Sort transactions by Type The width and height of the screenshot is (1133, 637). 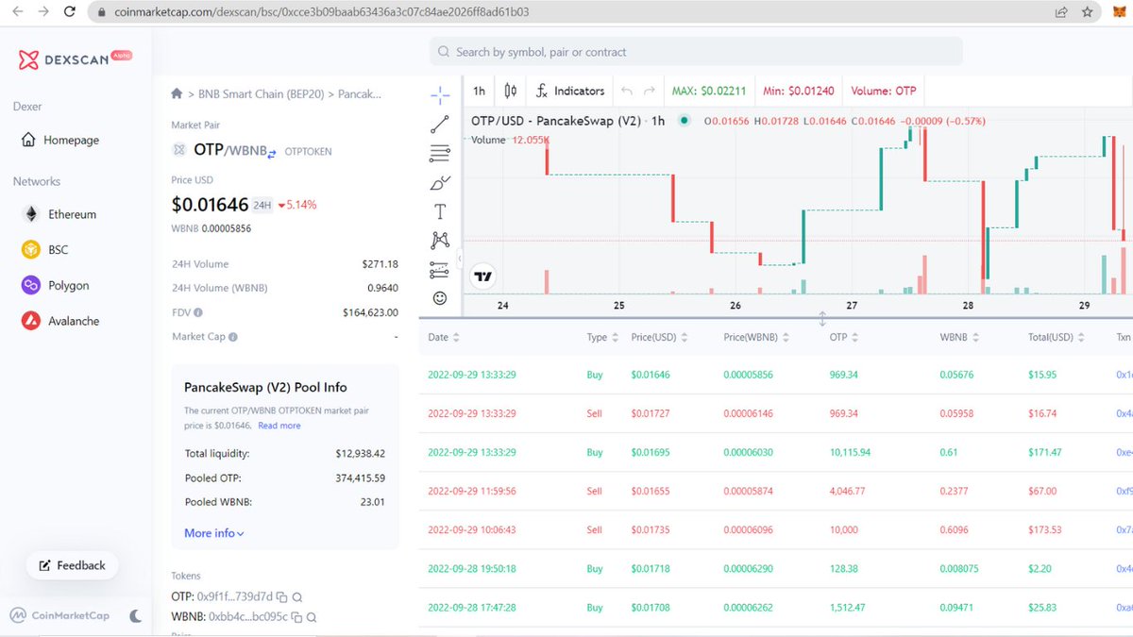(602, 337)
